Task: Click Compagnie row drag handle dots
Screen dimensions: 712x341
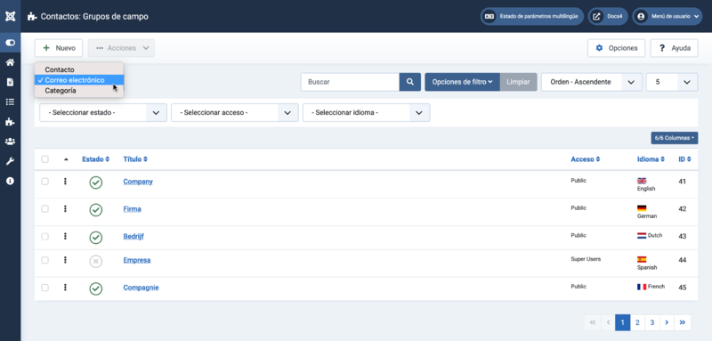Action: 65,287
